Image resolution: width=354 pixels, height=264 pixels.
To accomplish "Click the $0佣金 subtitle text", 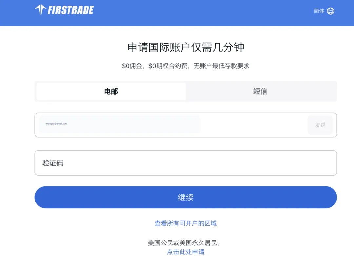I will tap(186, 66).
